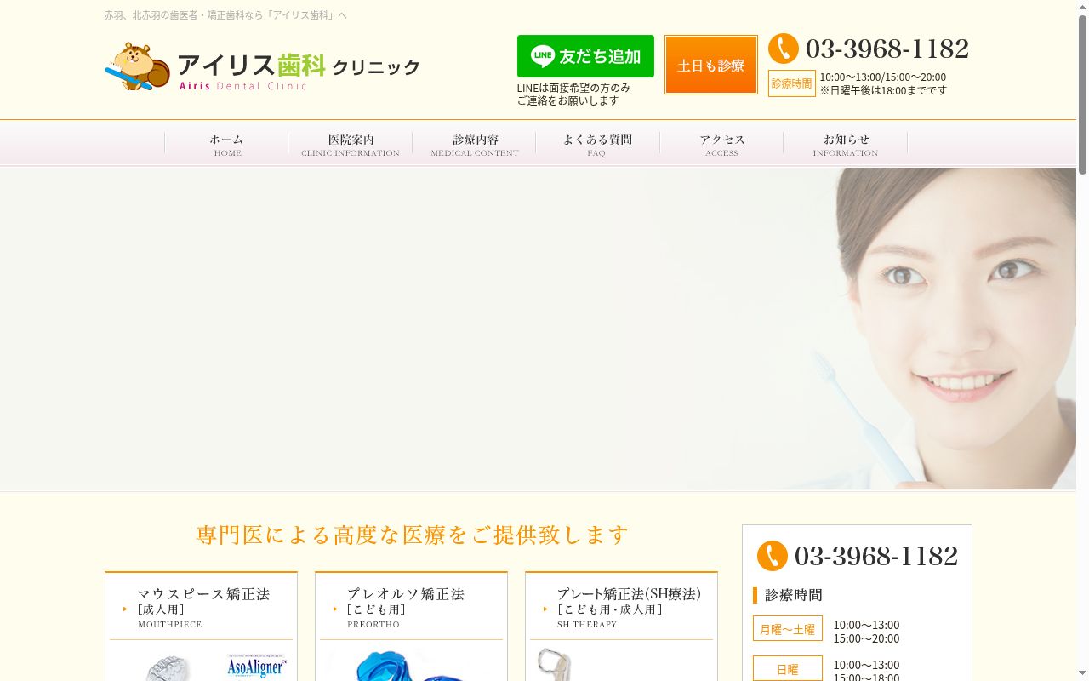Viewport: 1089px width, 681px height.
Task: Open the ホーム HOME menu item
Action: [x=226, y=144]
